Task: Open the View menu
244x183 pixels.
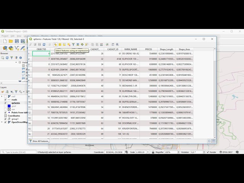Action: 19,36
